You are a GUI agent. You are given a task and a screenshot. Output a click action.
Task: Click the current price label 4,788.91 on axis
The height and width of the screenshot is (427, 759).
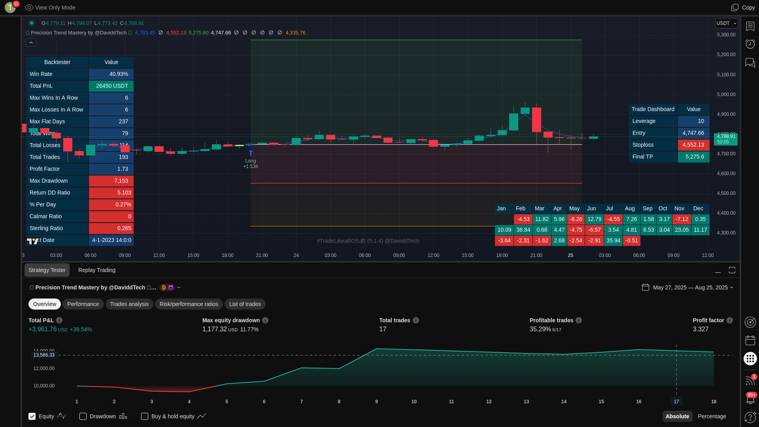(726, 139)
